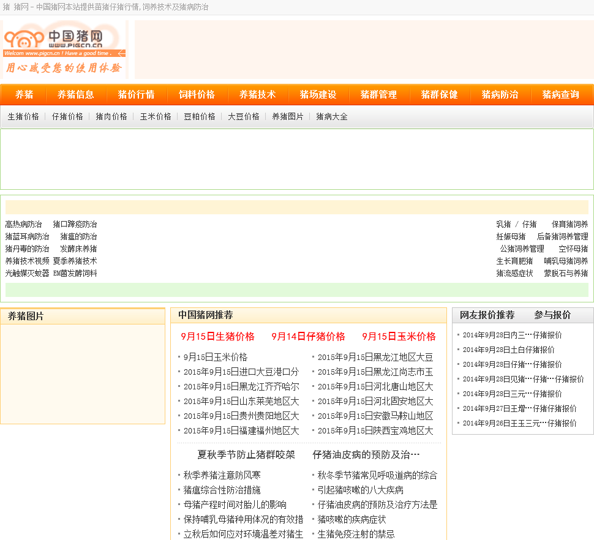Viewport: 594px width, 540px height.
Task: Click the 哺乳母猪饲养 link
Action: (x=566, y=261)
